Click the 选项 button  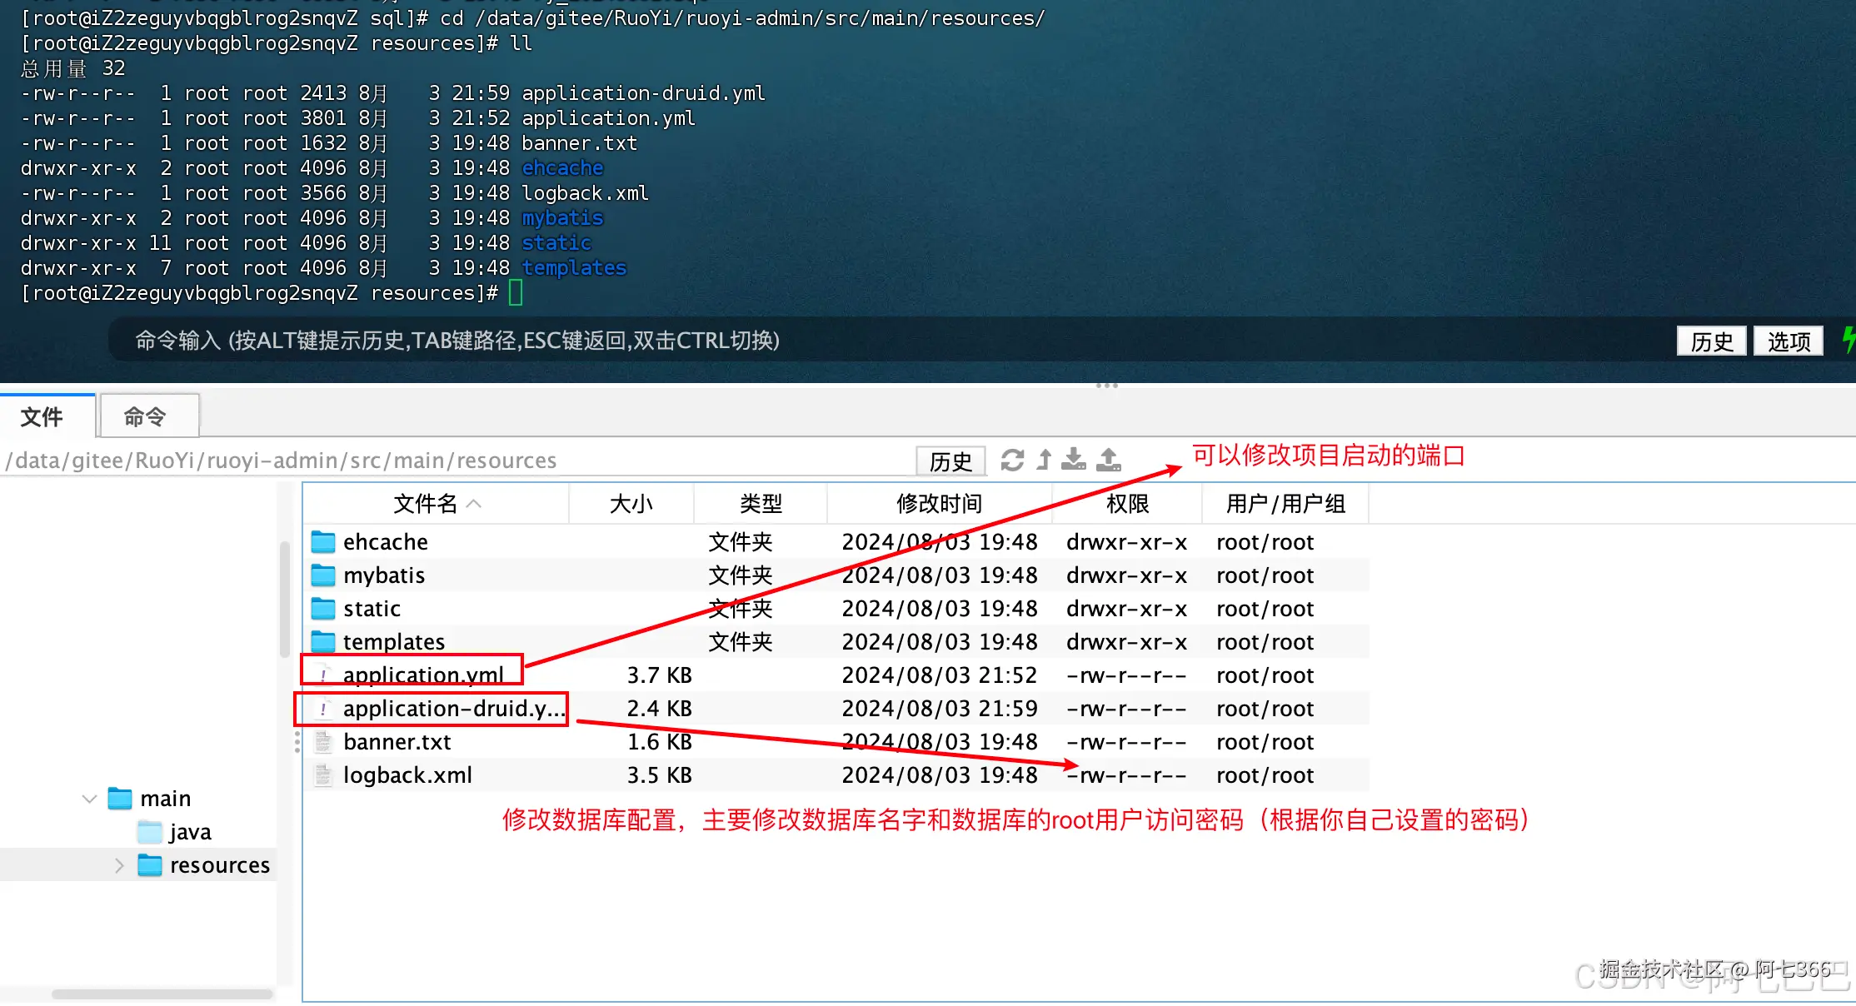tap(1789, 341)
